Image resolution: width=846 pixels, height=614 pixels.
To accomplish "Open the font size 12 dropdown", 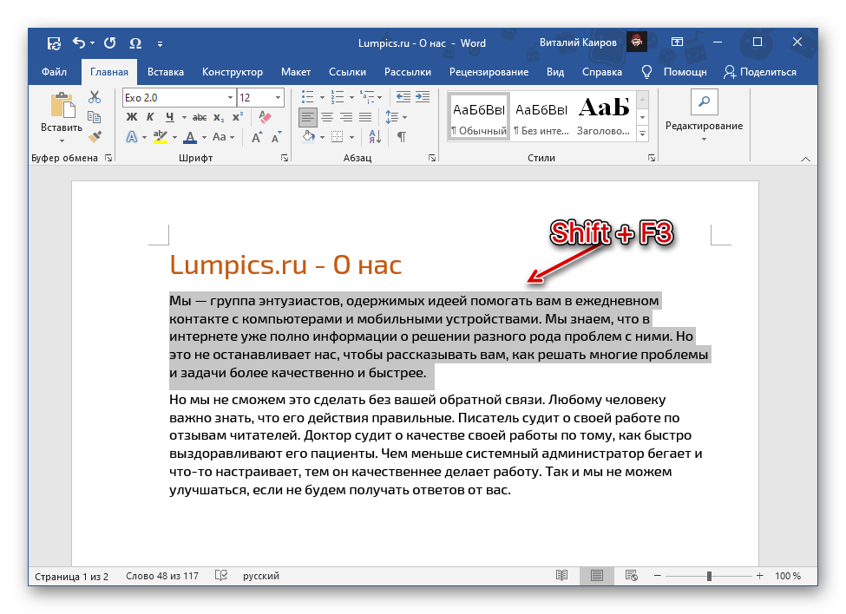I will [279, 98].
